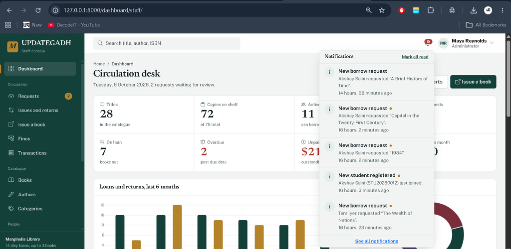
Task: Click the browser address bar URL
Action: 103,10
